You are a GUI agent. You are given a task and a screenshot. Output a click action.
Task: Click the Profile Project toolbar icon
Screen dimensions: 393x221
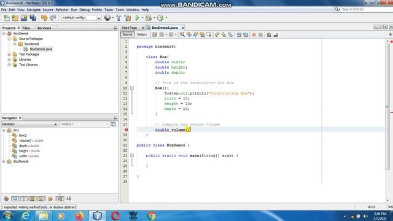click(160, 18)
